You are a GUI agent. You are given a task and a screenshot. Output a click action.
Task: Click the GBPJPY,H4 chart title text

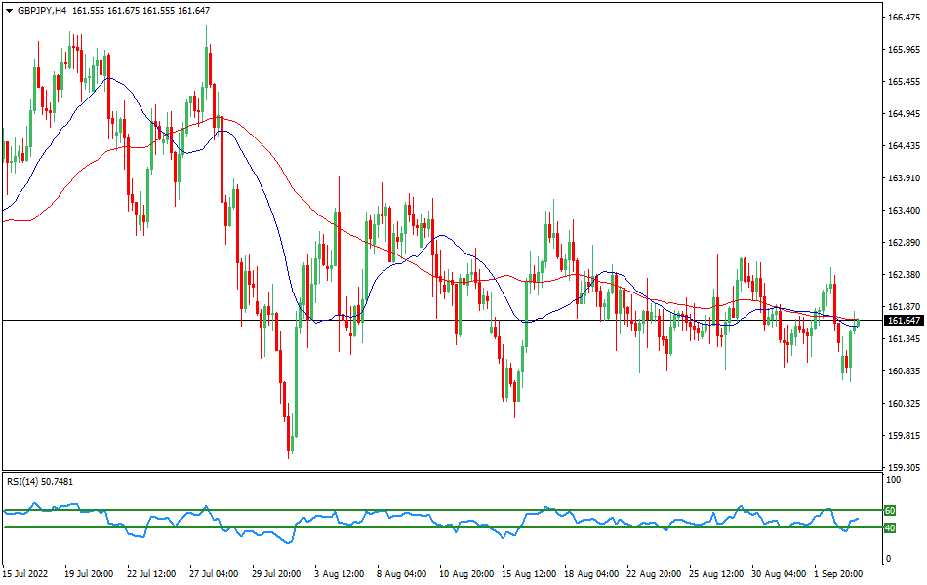click(43, 10)
